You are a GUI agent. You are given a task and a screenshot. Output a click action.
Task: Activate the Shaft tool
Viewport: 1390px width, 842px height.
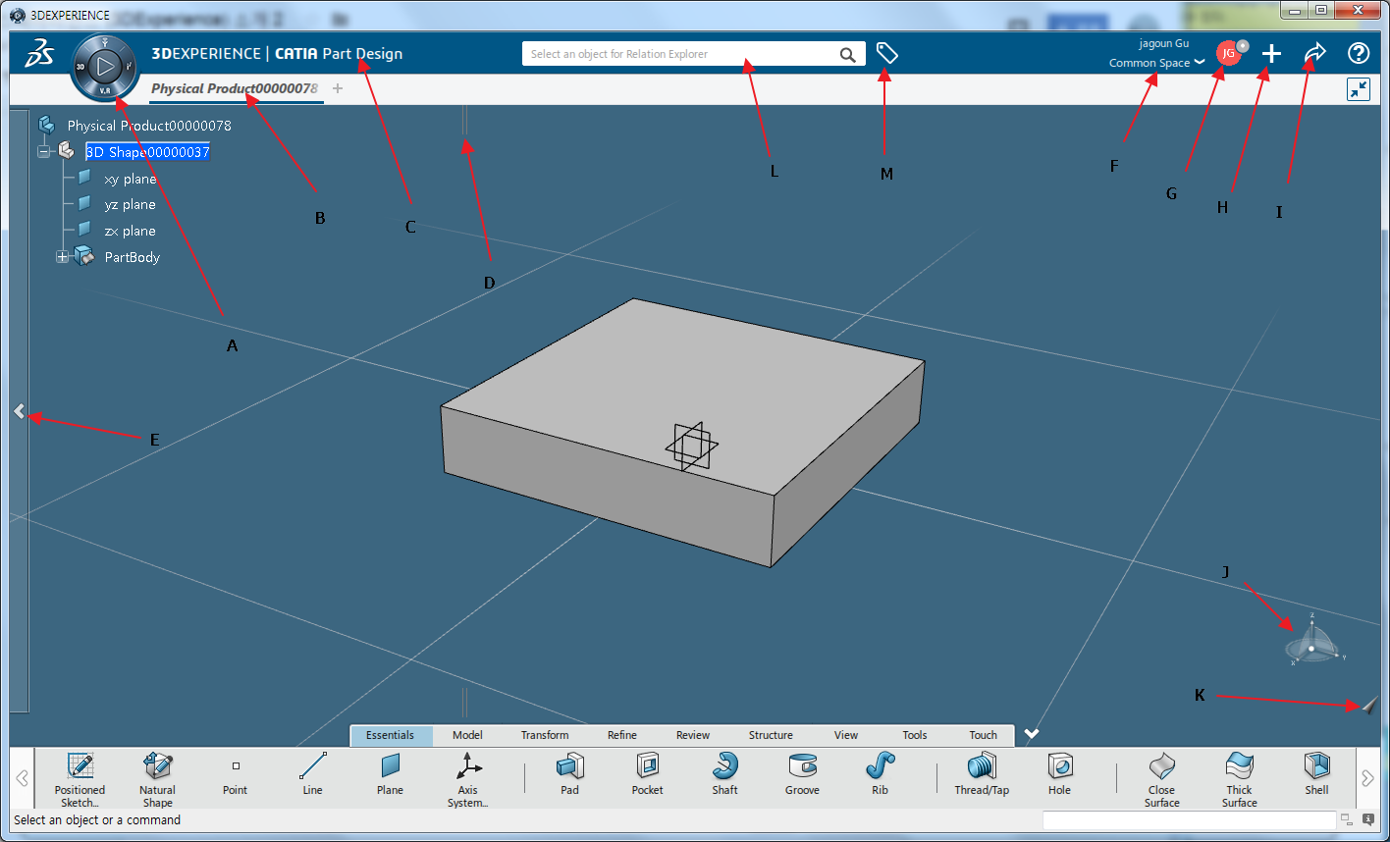click(724, 774)
